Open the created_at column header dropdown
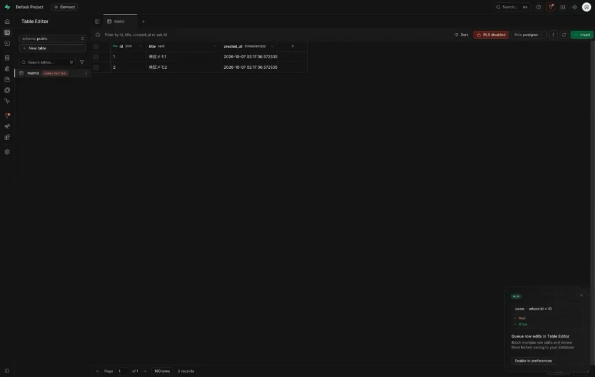The image size is (595, 377). click(x=272, y=46)
